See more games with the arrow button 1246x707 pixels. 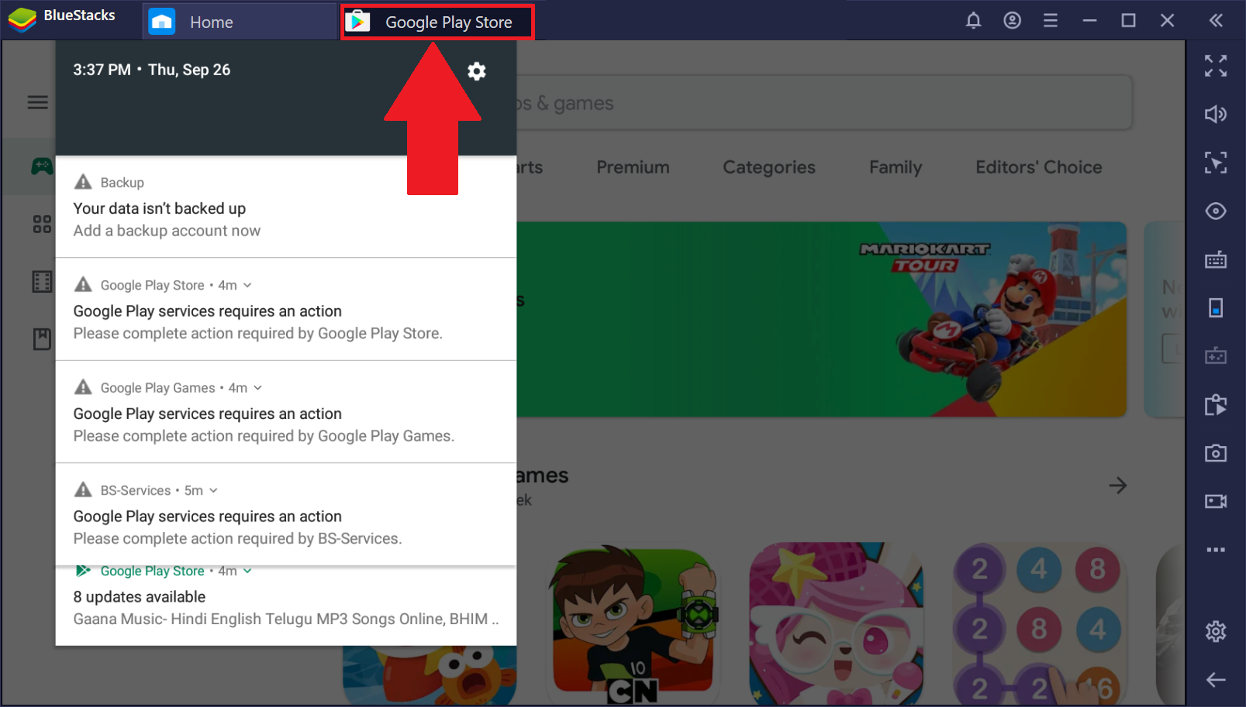pyautogui.click(x=1117, y=486)
